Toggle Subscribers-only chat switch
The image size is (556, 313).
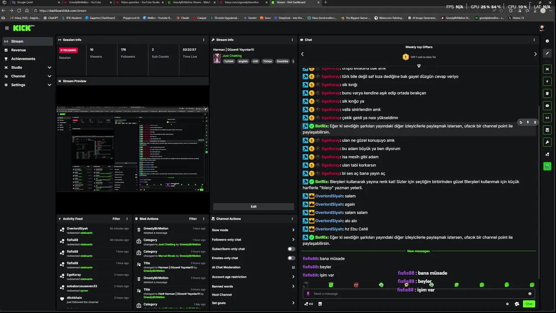(291, 249)
